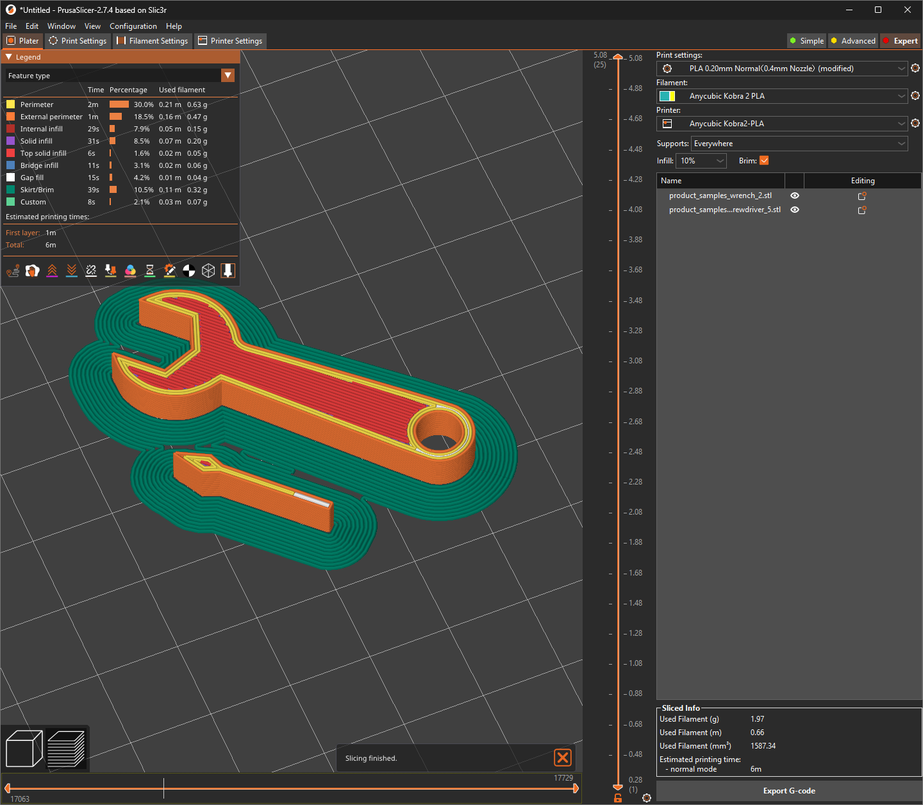Click the filament color swatch
Screen dimensions: 923x805
(667, 96)
